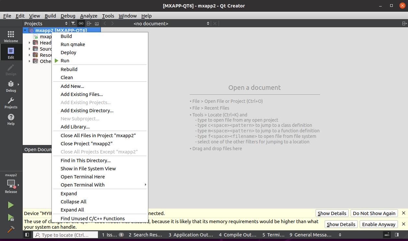Toggle synchronize with editor link icon
This screenshot has height=241, width=408.
(x=81, y=23)
